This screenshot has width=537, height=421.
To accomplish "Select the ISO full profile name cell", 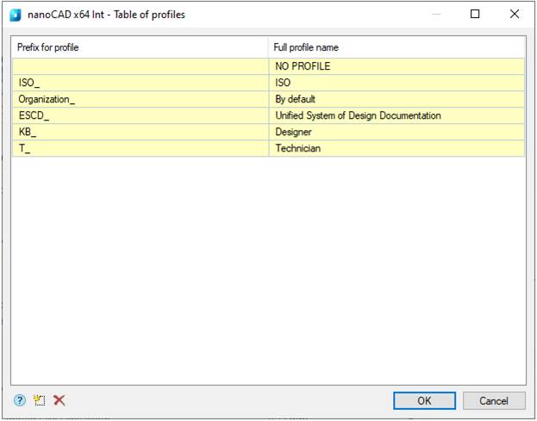I will [397, 83].
